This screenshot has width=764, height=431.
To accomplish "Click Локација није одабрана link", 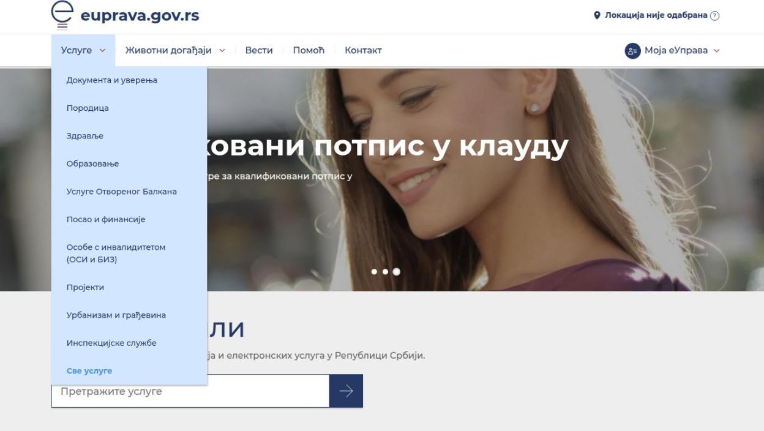I will [x=656, y=15].
